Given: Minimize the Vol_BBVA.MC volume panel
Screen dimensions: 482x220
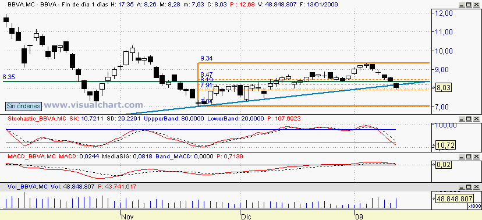Looking at the screenshot, I should tap(462, 187).
